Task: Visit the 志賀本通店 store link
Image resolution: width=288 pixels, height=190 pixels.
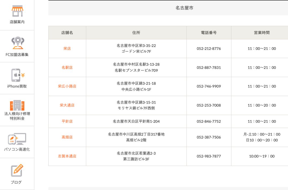Action: pos(67,156)
